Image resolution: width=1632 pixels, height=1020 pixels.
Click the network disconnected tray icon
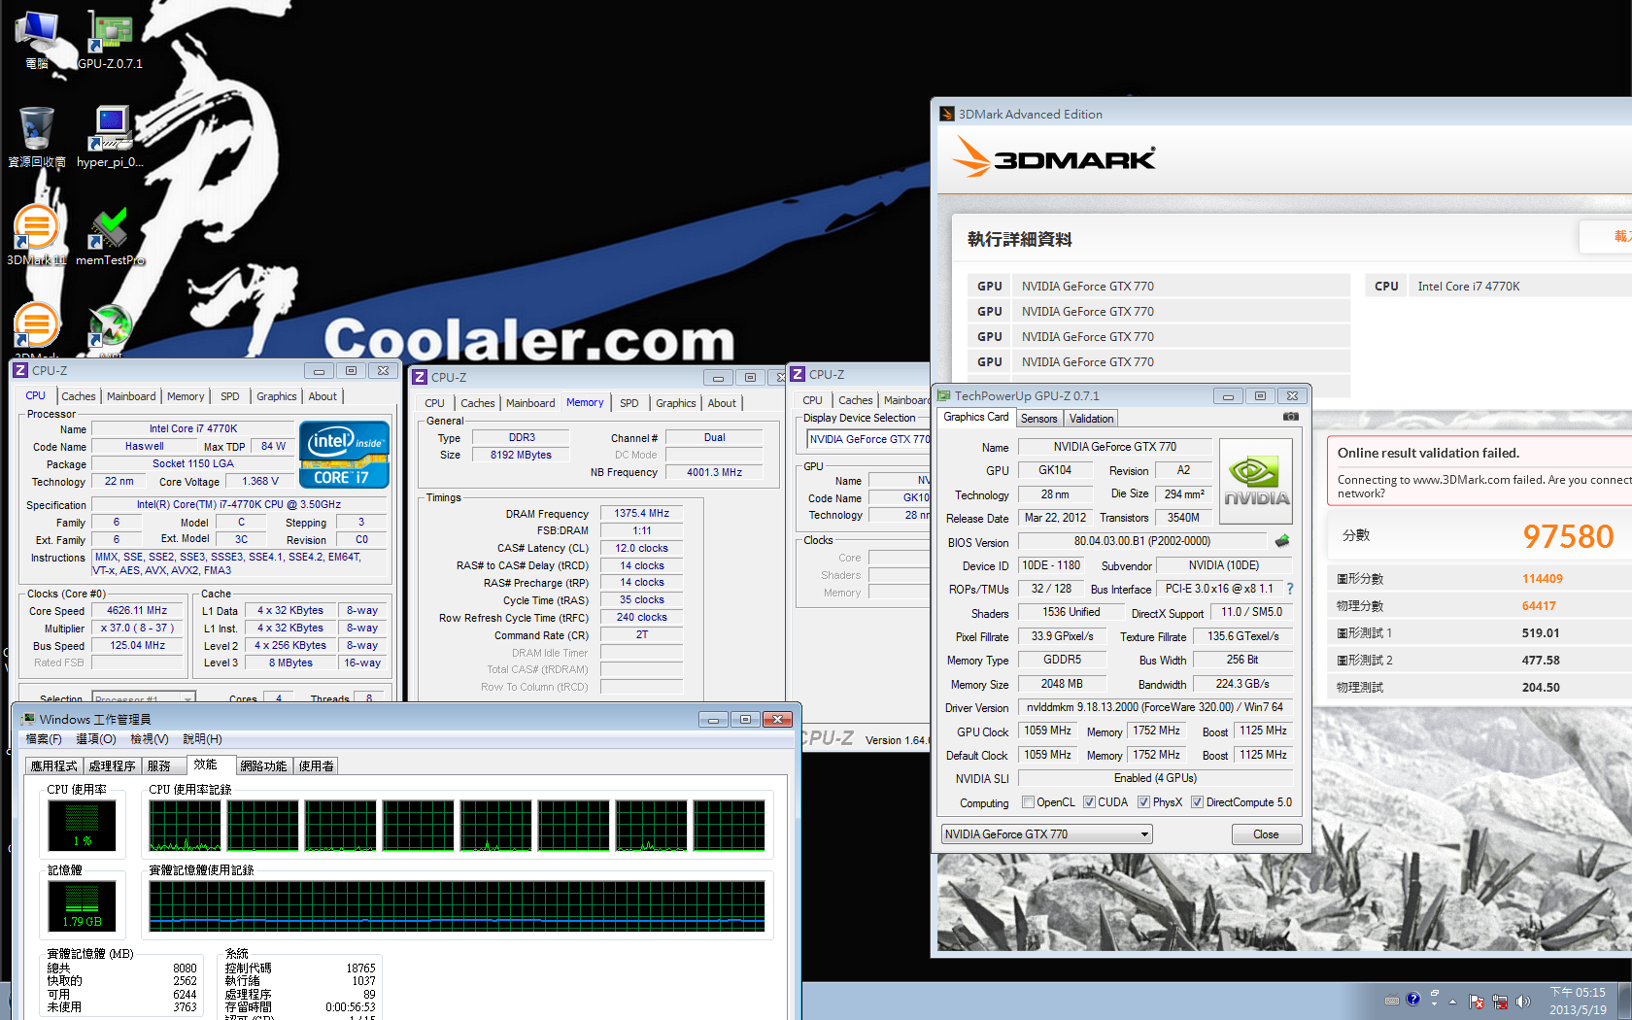pos(1500,1002)
